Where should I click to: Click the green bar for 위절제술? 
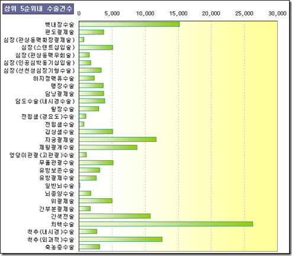coord(96,201)
